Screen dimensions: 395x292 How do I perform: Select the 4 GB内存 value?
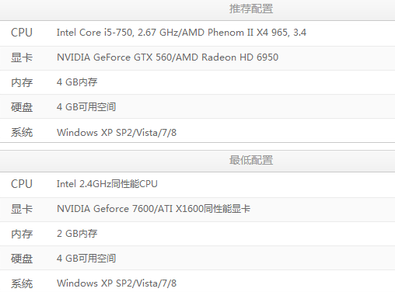click(x=77, y=82)
